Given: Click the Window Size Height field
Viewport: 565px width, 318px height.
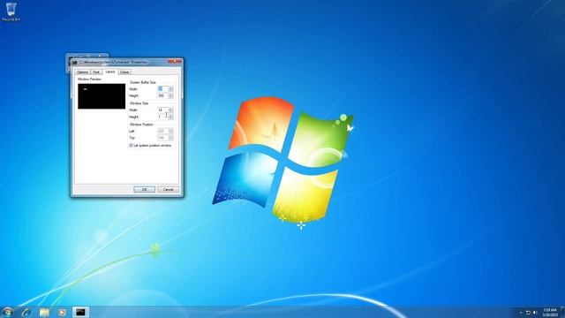Looking at the screenshot, I should point(162,117).
